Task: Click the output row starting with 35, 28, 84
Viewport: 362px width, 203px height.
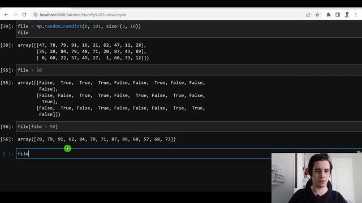Action: point(92,51)
